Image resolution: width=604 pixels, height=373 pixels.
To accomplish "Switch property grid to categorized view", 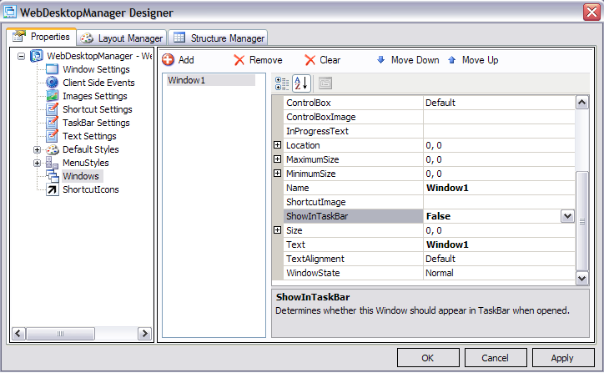I will (283, 83).
